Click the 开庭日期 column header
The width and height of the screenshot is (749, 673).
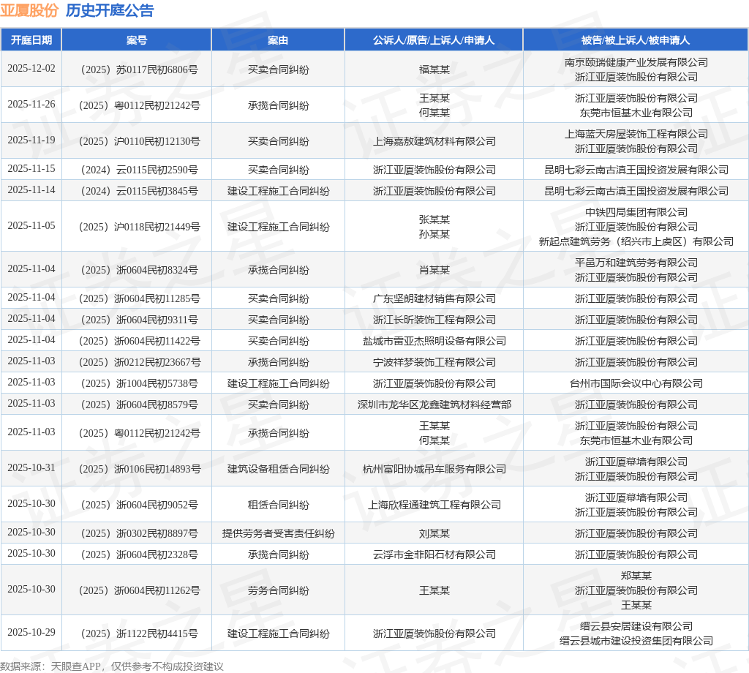[x=31, y=40]
